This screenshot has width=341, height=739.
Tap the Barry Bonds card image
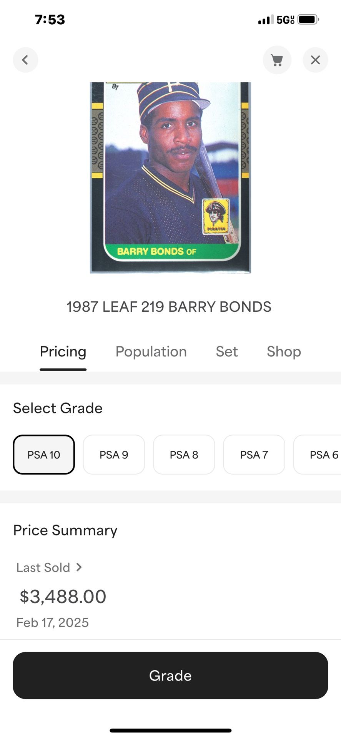click(170, 177)
